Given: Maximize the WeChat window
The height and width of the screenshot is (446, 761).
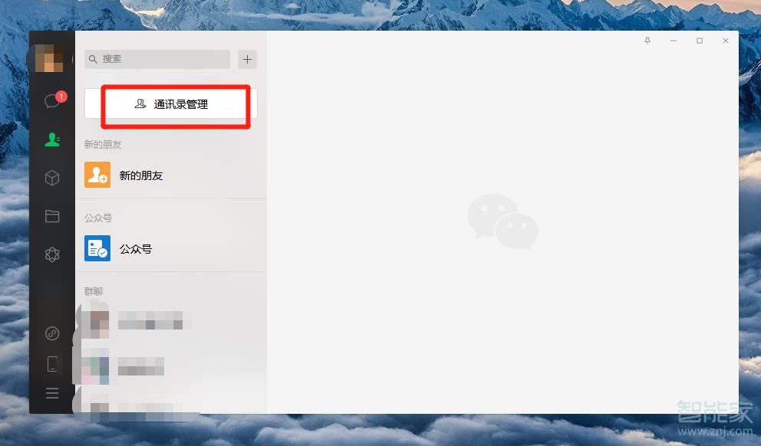Looking at the screenshot, I should click(700, 41).
